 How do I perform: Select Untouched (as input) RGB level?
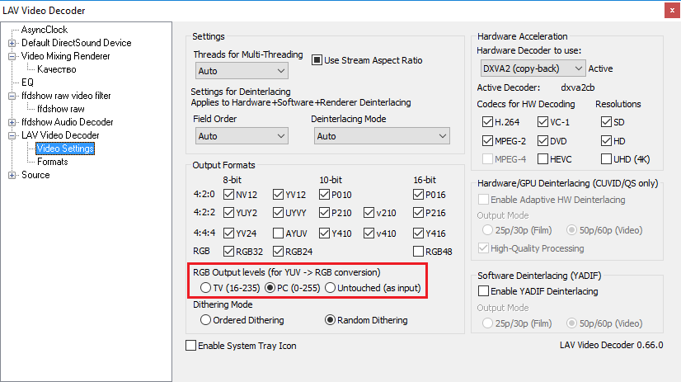click(330, 288)
